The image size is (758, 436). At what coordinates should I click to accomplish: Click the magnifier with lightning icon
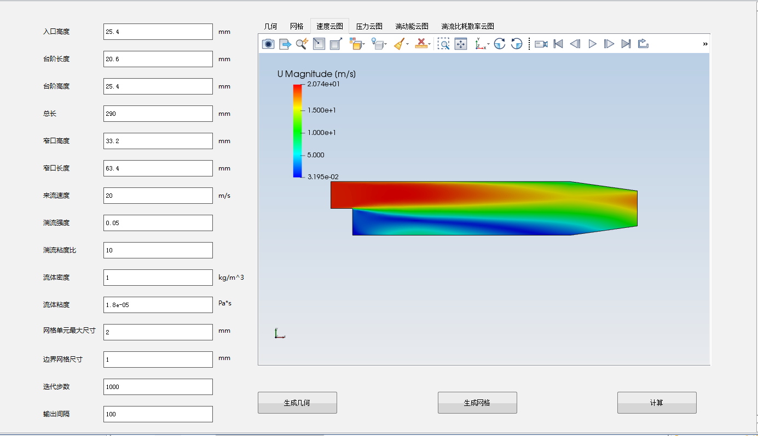tap(302, 44)
